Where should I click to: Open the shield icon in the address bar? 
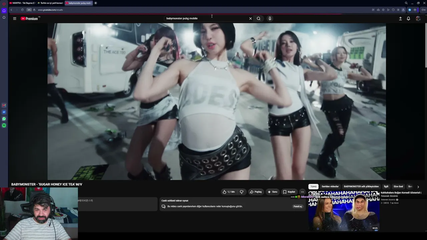pyautogui.click(x=383, y=10)
